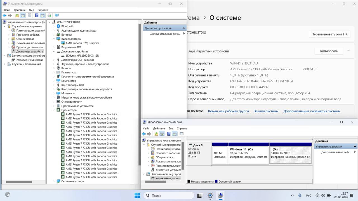Open the Вид menu in Device Manager window

point(32,10)
